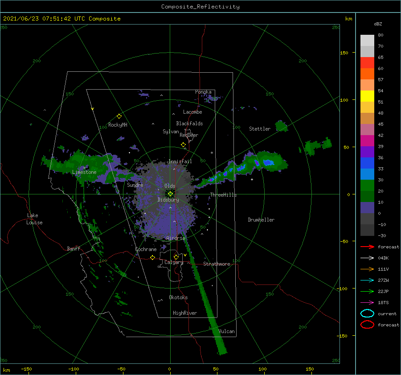The width and height of the screenshot is (401, 375).
Task: Click the Composite_Reflectivity title
Action: (x=200, y=7)
